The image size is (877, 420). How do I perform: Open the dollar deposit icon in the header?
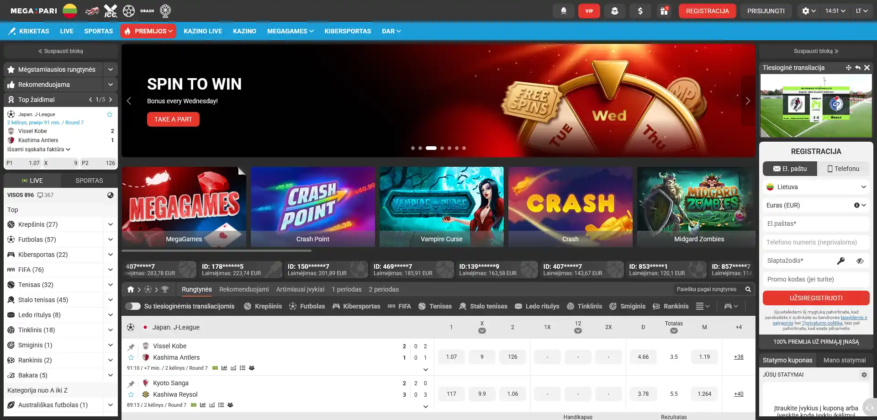point(640,11)
